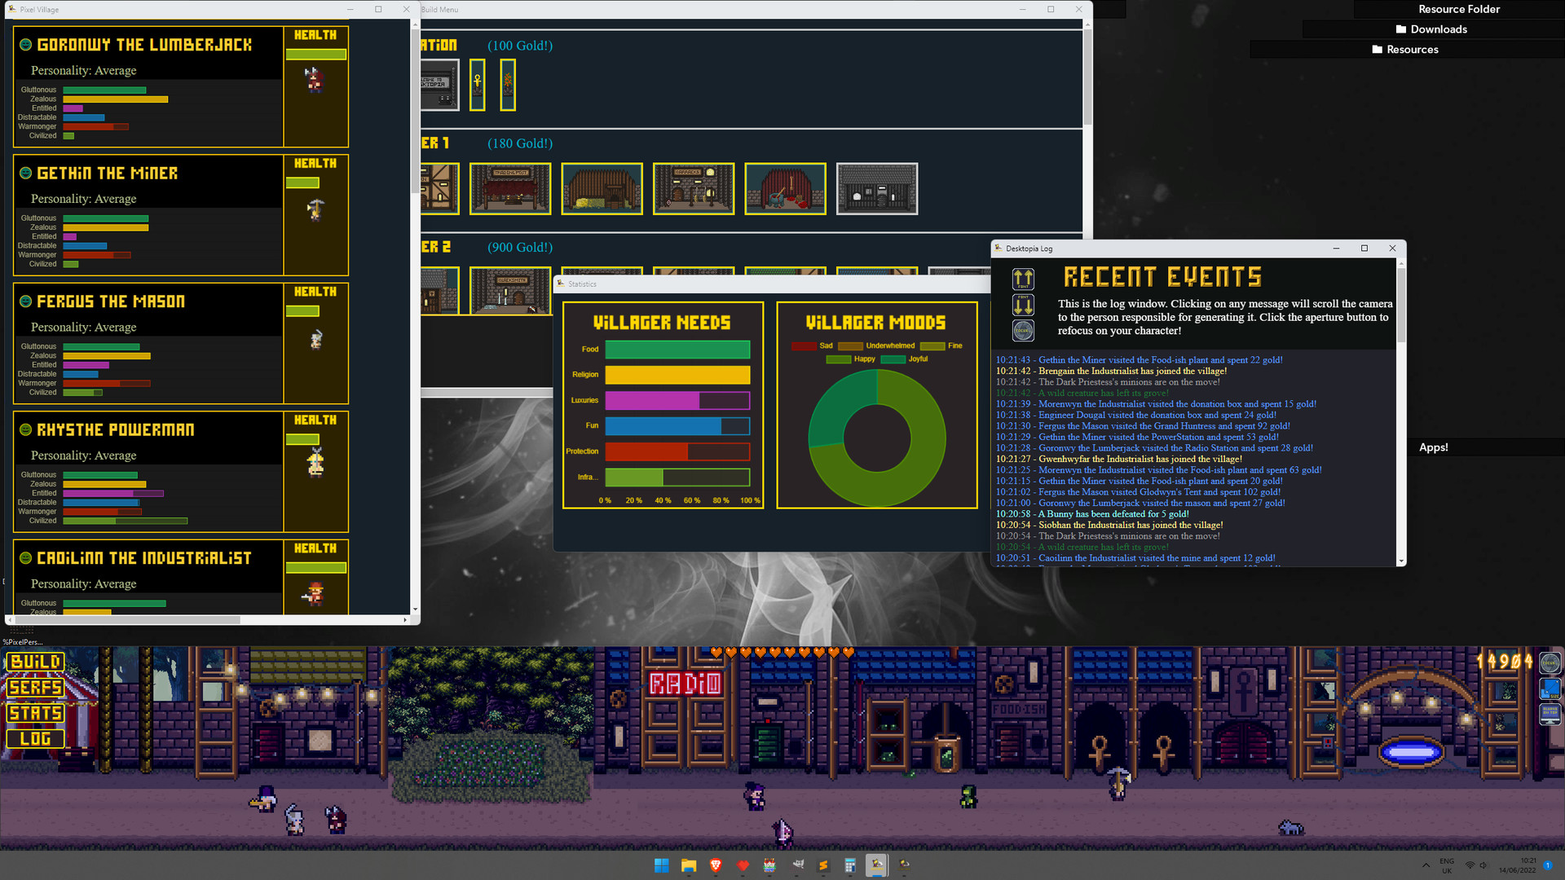Increase font size in the Desktopia Log
The width and height of the screenshot is (1565, 880).
point(1023,279)
